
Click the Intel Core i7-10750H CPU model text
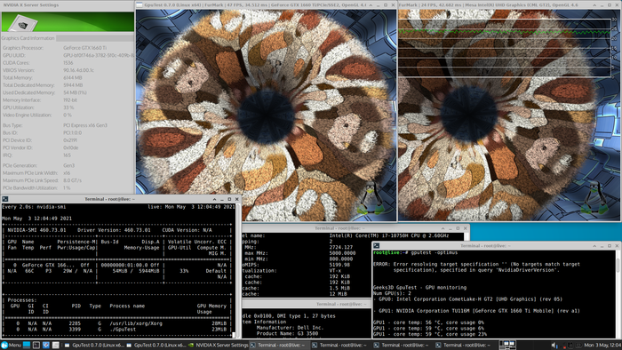pyautogui.click(x=389, y=235)
